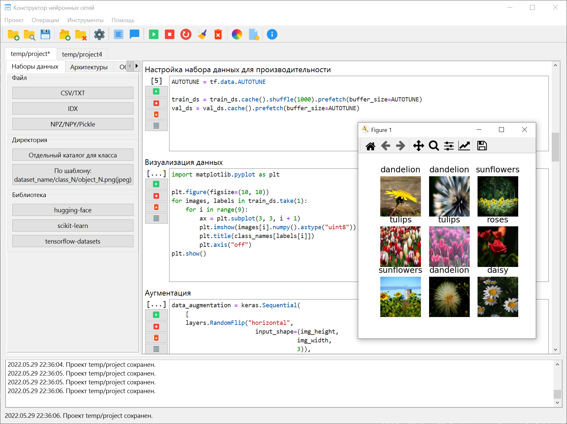Select the Архитектуры tab
567x424 pixels.
tap(89, 67)
